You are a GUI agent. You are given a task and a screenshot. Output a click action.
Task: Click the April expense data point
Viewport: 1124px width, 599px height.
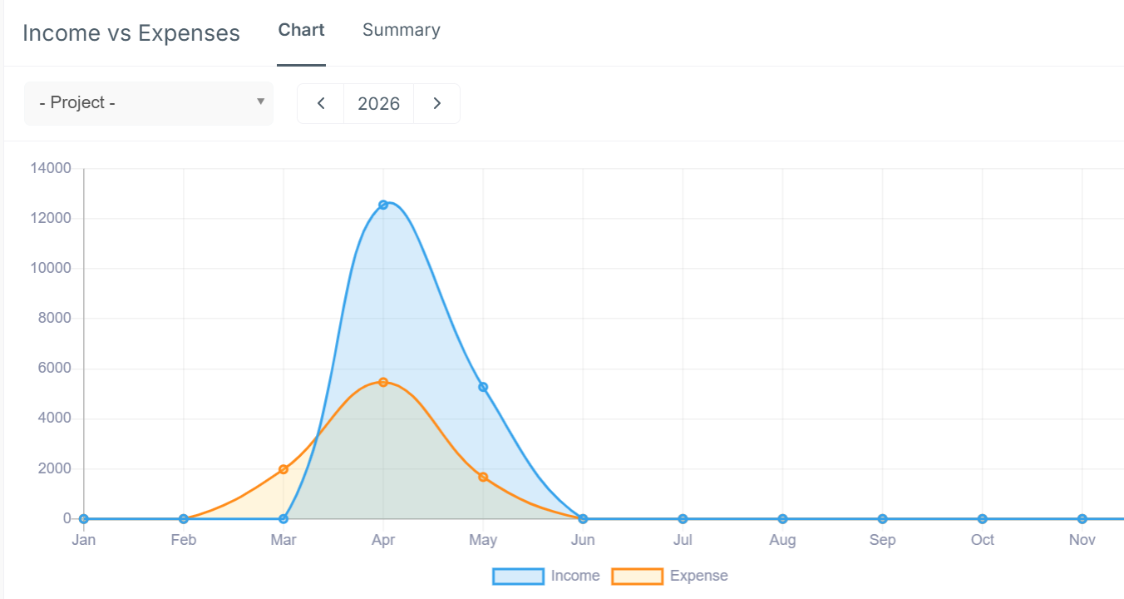pyautogui.click(x=383, y=383)
